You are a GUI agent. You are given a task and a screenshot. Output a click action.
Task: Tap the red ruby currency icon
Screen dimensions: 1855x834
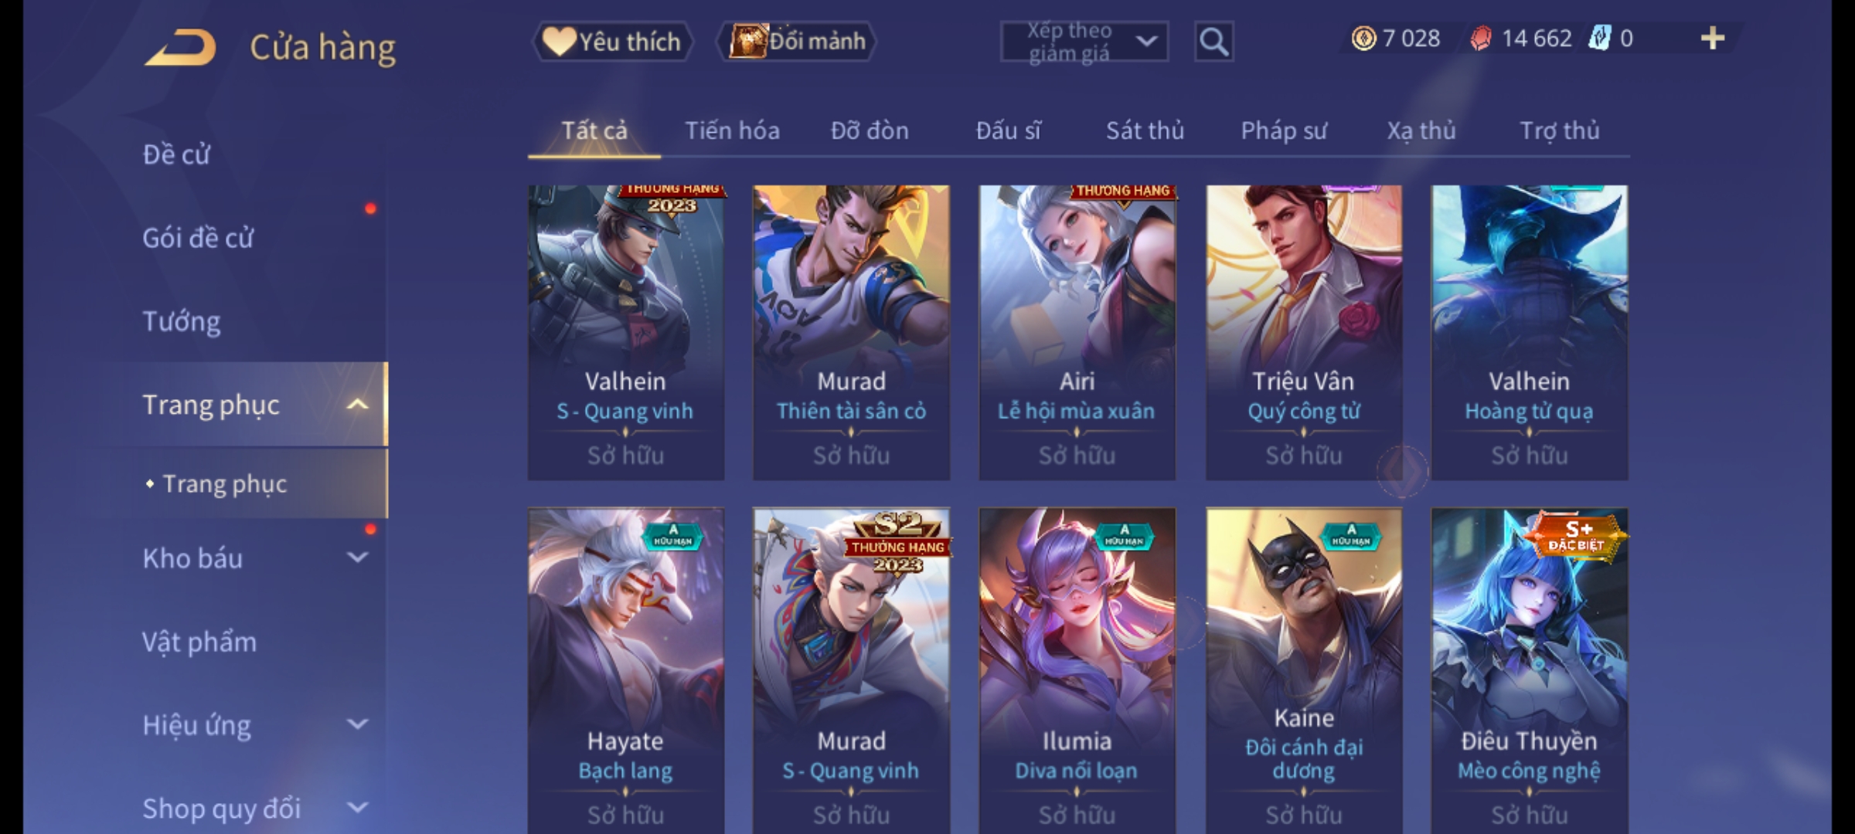click(1481, 39)
